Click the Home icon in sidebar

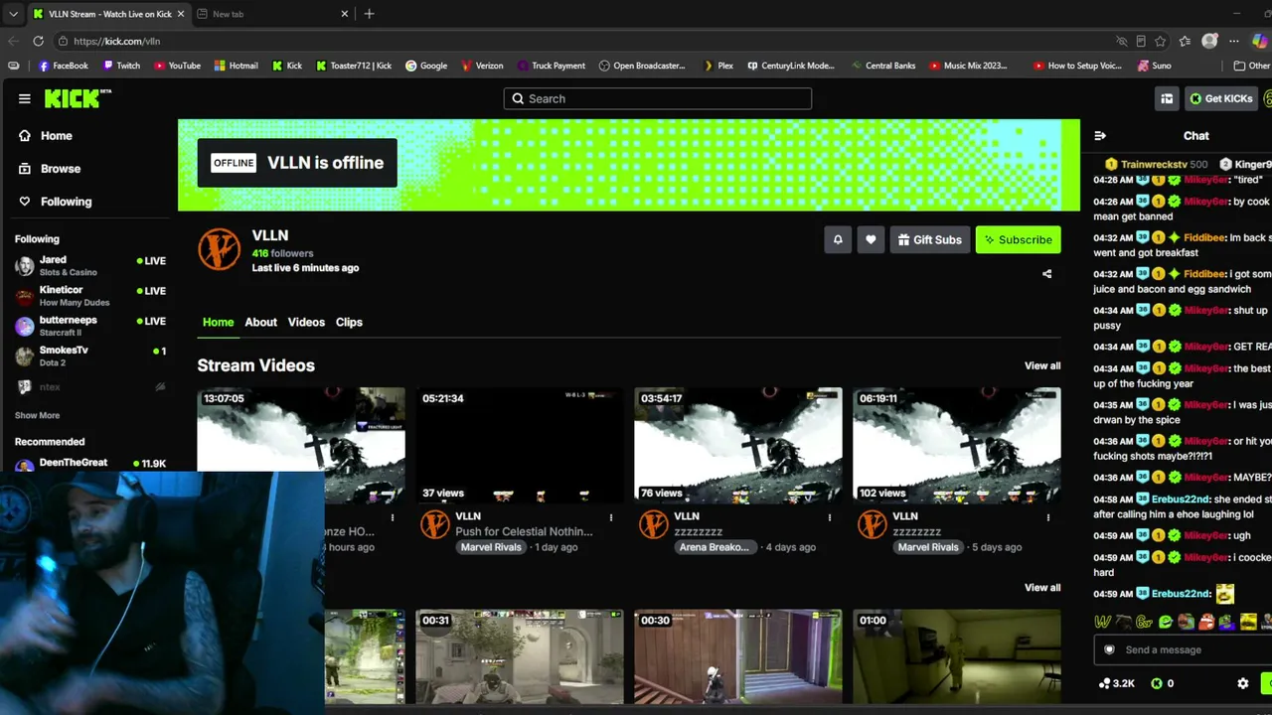tap(25, 136)
